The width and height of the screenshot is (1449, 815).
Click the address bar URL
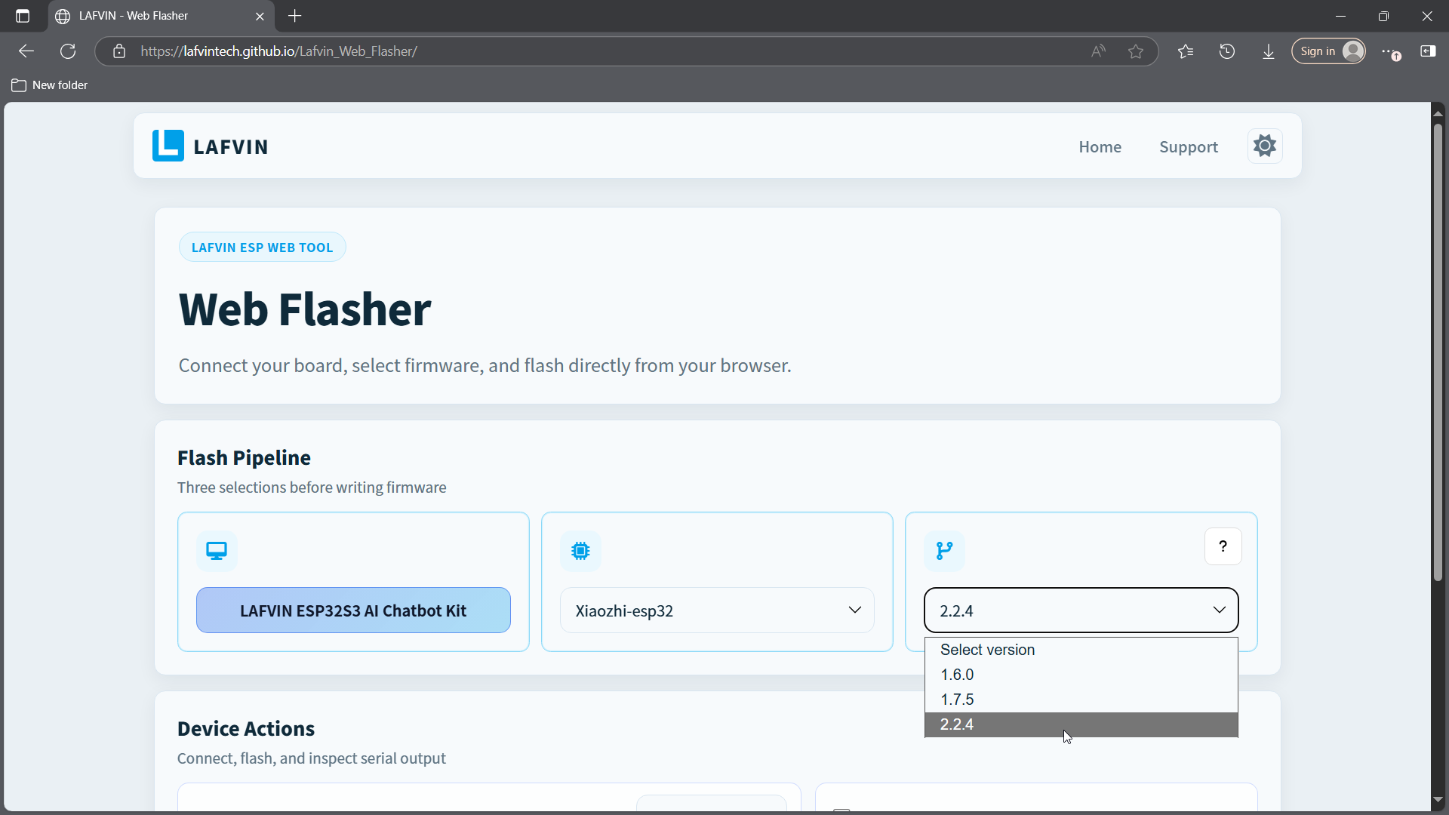[x=278, y=51]
